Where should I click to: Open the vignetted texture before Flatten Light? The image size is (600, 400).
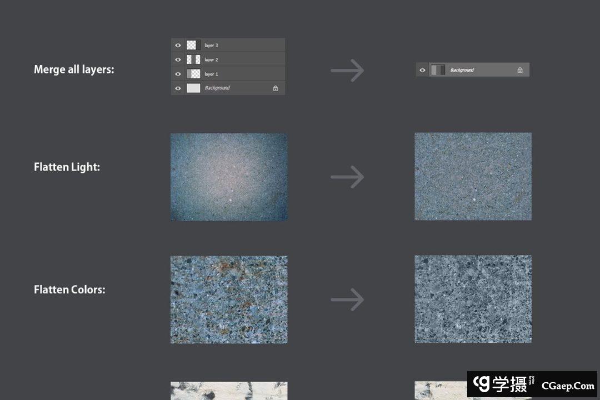229,177
